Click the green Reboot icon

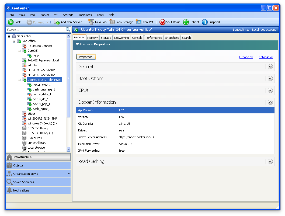tap(186, 22)
